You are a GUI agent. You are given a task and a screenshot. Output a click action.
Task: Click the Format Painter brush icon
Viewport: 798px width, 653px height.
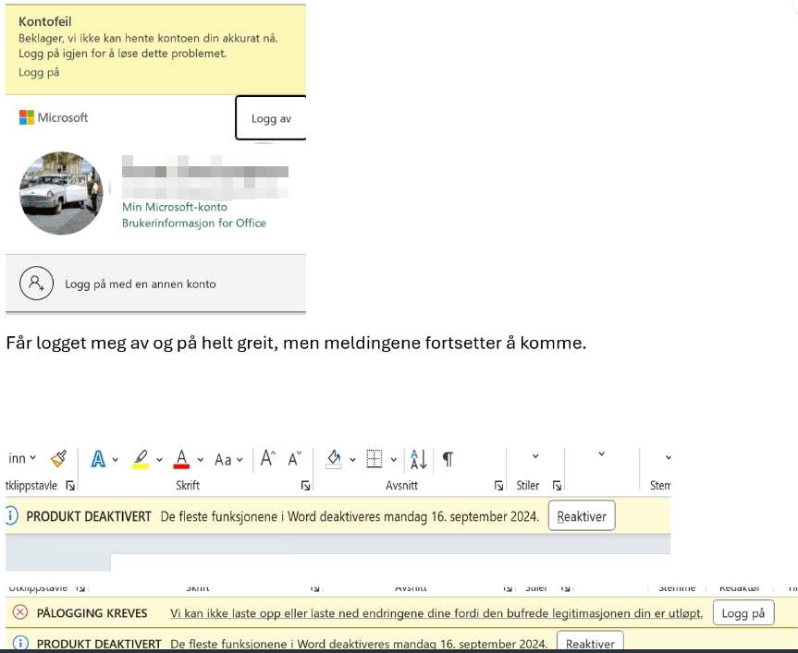coord(59,458)
